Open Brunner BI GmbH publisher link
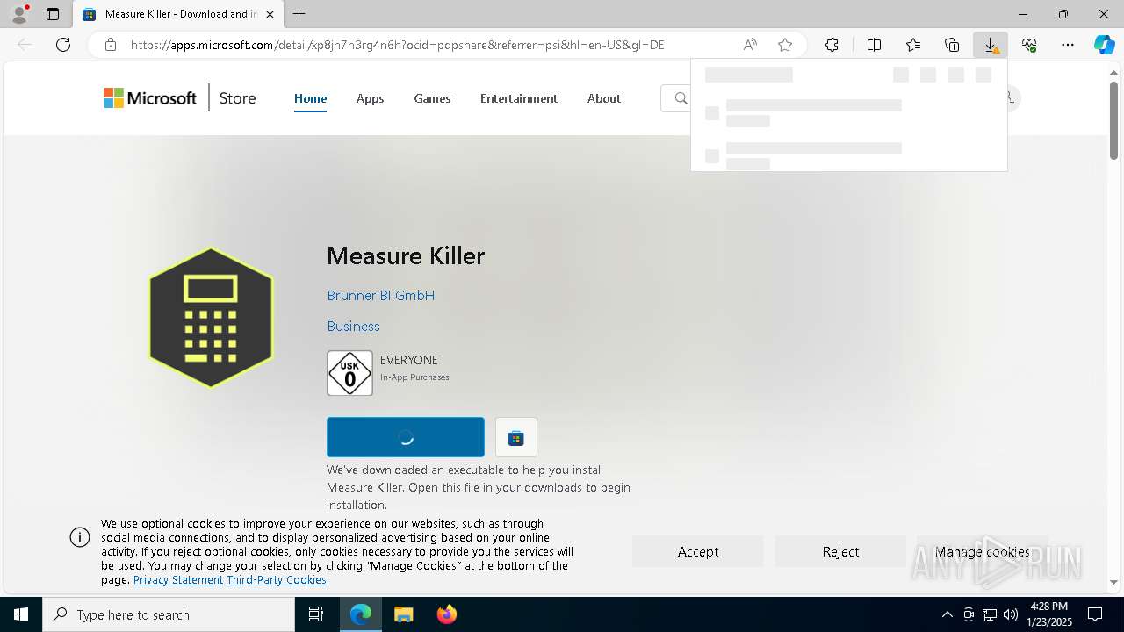 (380, 296)
